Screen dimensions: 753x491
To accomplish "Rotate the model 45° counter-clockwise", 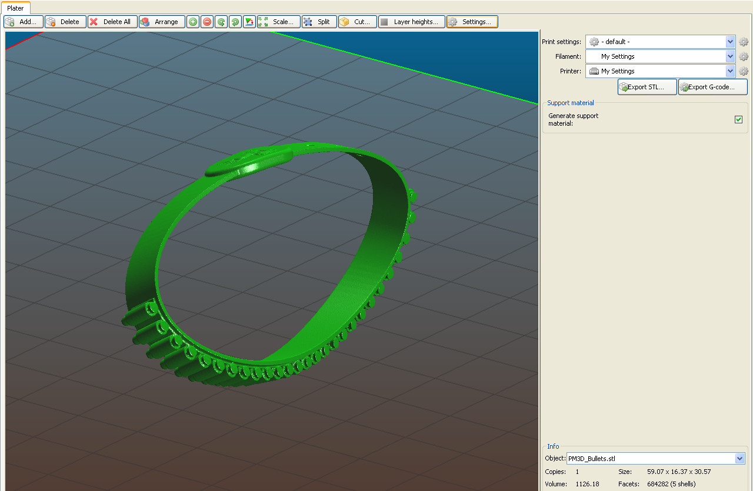I will pos(221,22).
